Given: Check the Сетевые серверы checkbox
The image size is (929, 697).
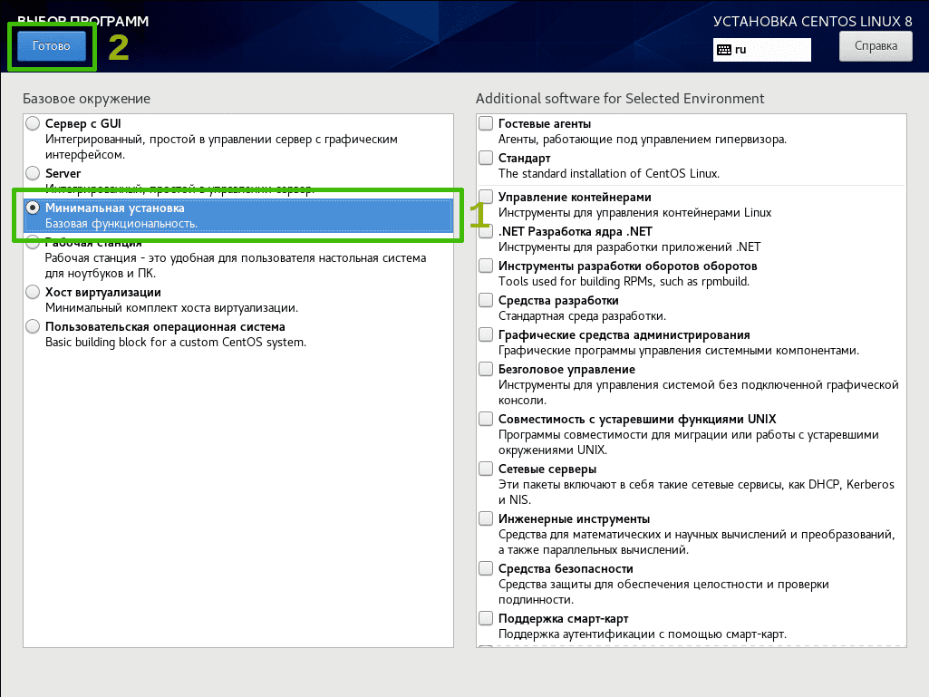Looking at the screenshot, I should 486,469.
